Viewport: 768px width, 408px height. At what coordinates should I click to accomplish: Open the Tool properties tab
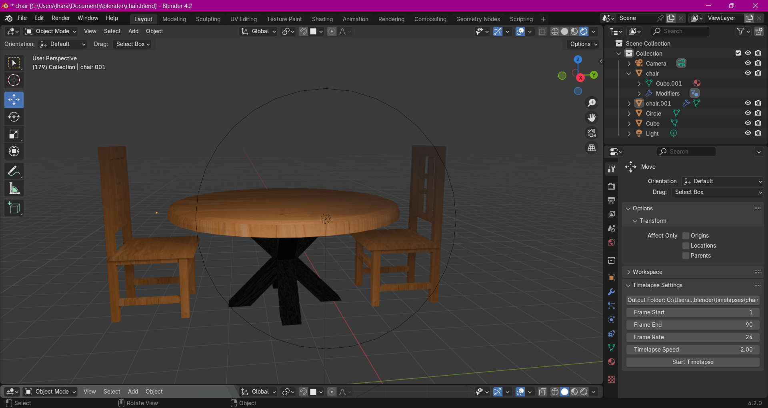point(611,169)
